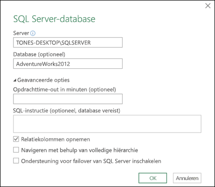
Task: Click the 'Opdrachttime-out in minuten (optioneel)' label
Action: (65, 90)
